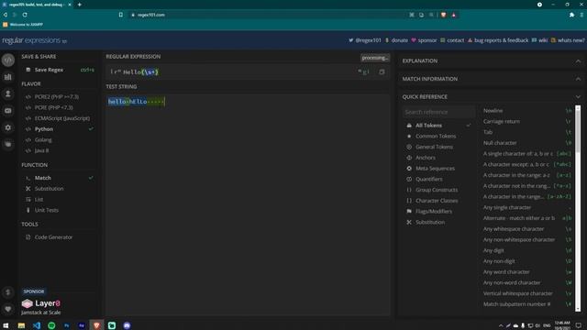Open the regex flags selector

pyautogui.click(x=363, y=71)
